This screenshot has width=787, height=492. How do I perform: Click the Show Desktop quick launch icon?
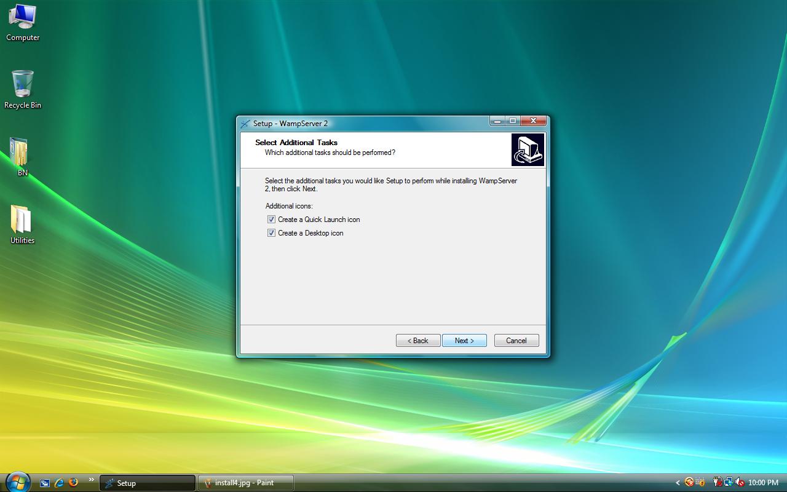click(x=45, y=483)
